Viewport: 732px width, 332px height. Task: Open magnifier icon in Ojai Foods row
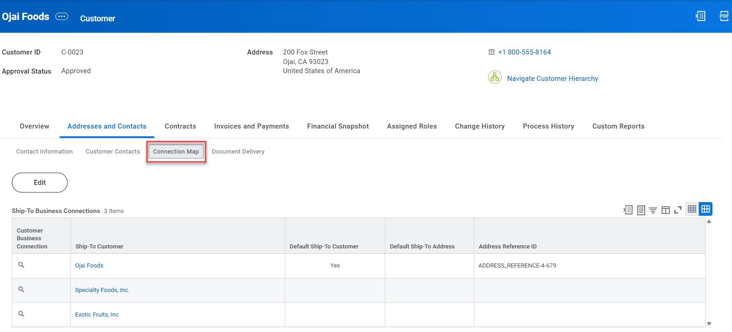pyautogui.click(x=21, y=265)
